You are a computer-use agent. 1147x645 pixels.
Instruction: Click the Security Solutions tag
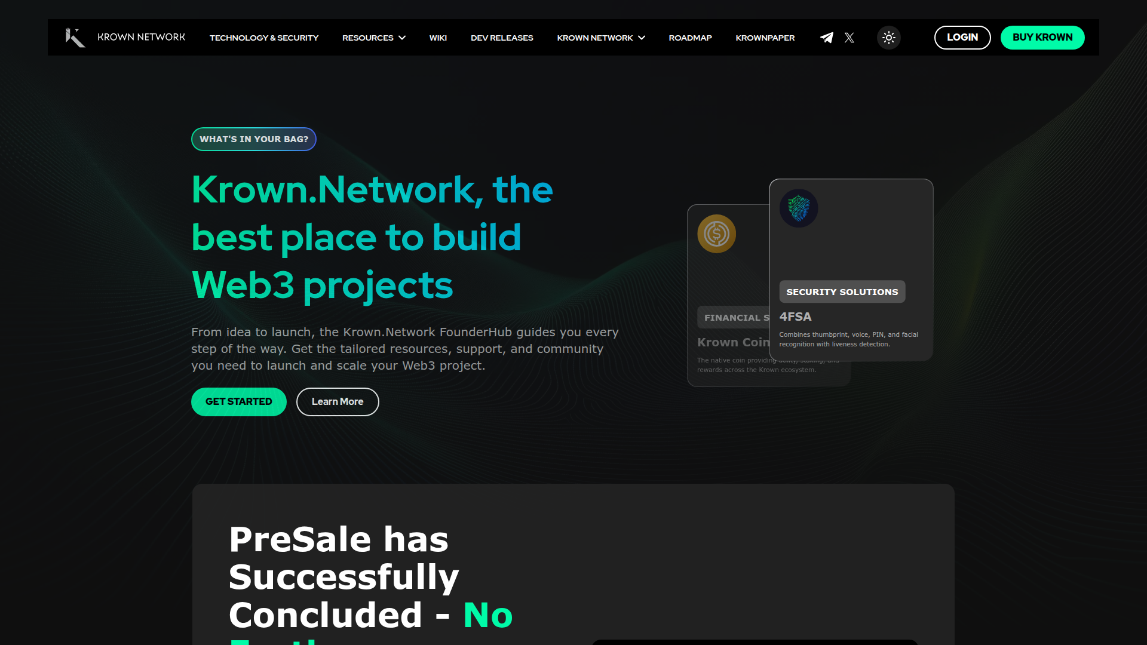tap(842, 291)
